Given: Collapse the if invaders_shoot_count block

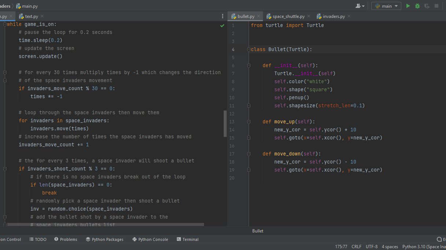Looking at the screenshot, I should [x=5, y=169].
